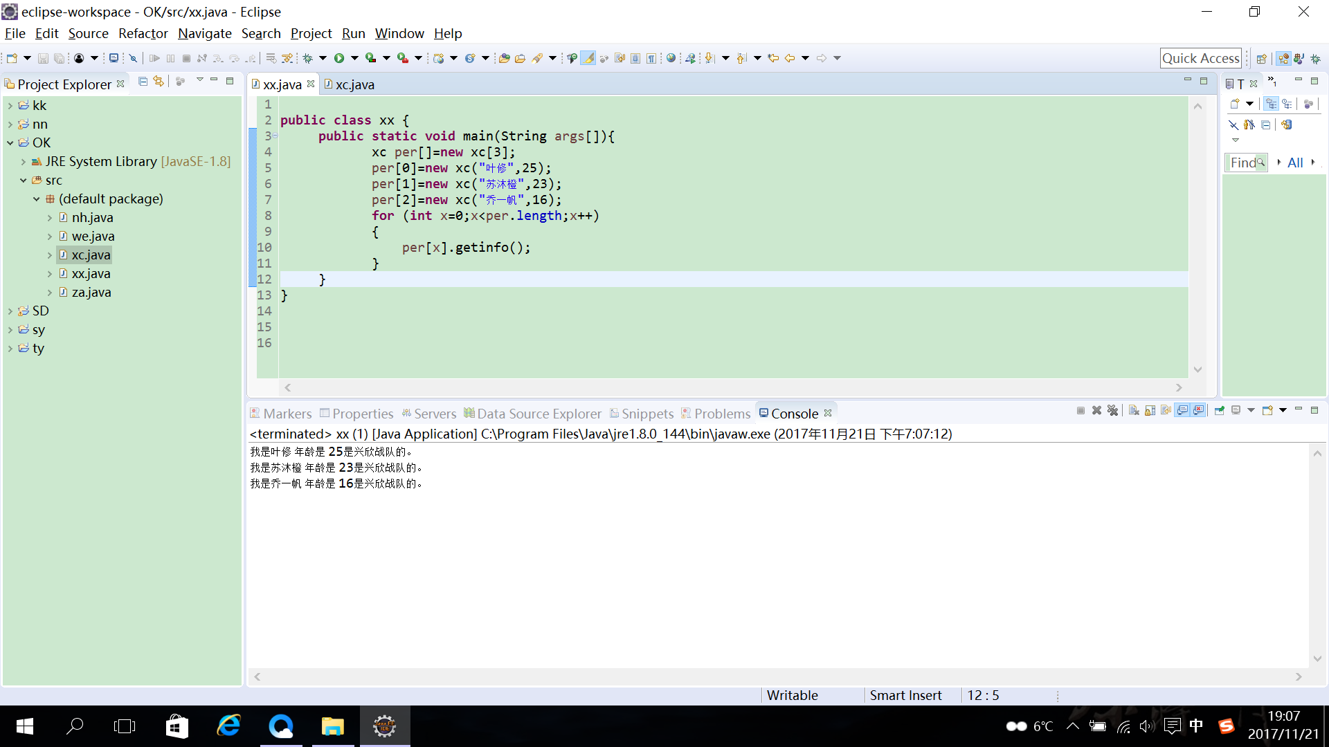
Task: Click the Save All toolbar icon
Action: 59,58
